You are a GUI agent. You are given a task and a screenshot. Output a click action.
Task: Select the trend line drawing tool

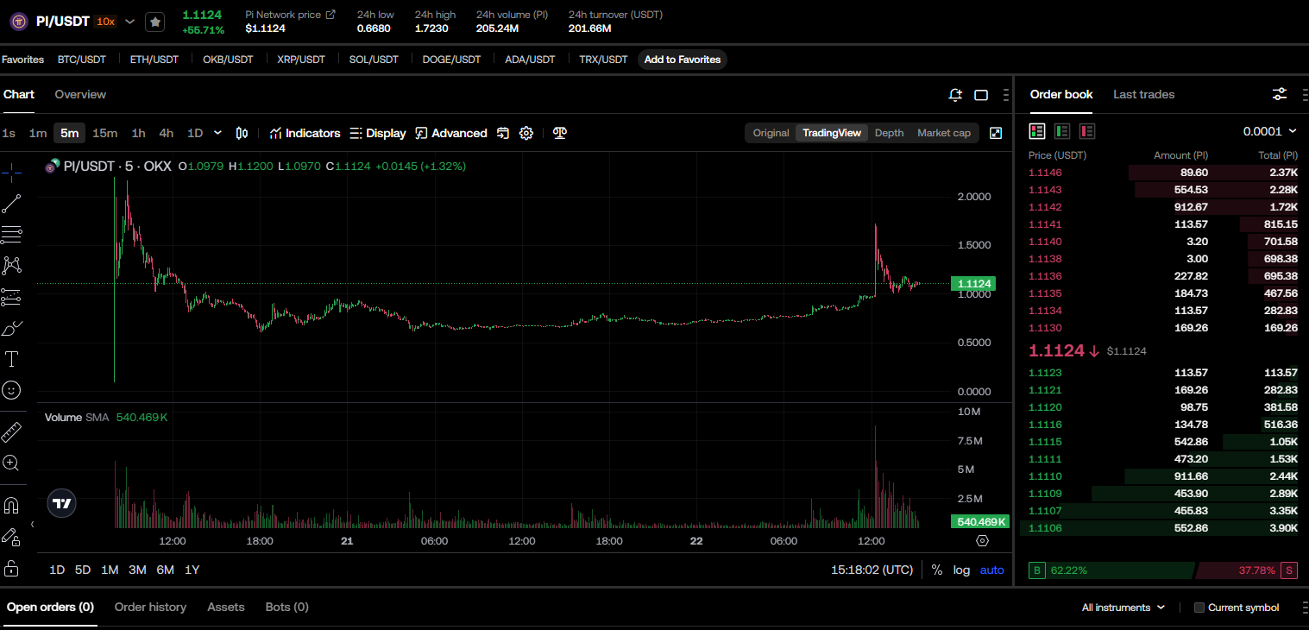click(x=11, y=204)
